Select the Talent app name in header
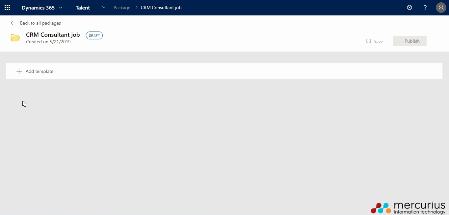The width and height of the screenshot is (449, 215). (83, 8)
